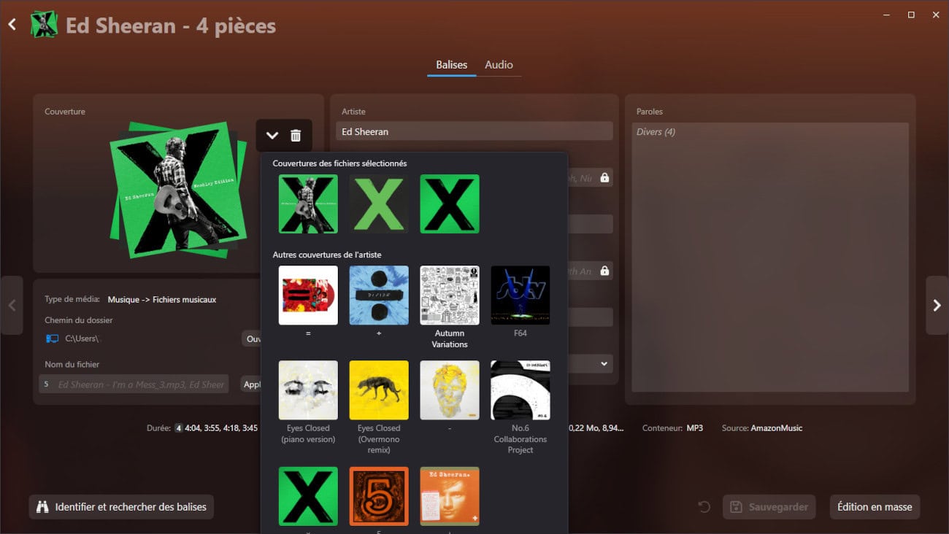The height and width of the screenshot is (534, 949).
Task: Choose the No.6 Collaborations Project cover
Action: pos(520,390)
